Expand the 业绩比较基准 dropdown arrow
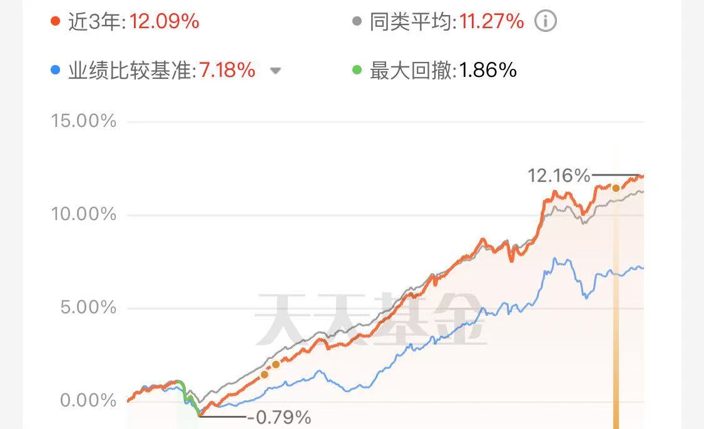Viewport: 704px width, 429px height. pyautogui.click(x=275, y=71)
